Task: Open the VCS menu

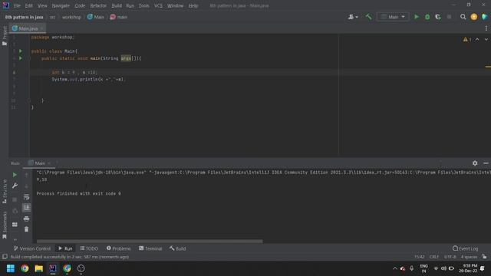Action: point(158,5)
